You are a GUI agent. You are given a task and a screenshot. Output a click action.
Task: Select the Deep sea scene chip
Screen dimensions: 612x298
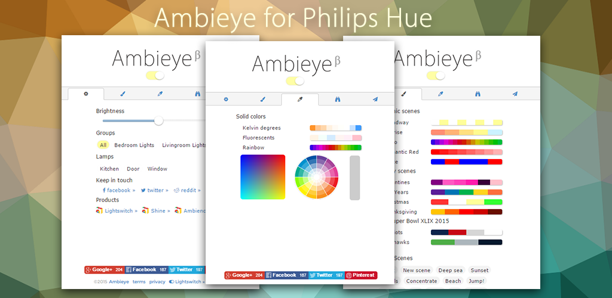pos(450,270)
